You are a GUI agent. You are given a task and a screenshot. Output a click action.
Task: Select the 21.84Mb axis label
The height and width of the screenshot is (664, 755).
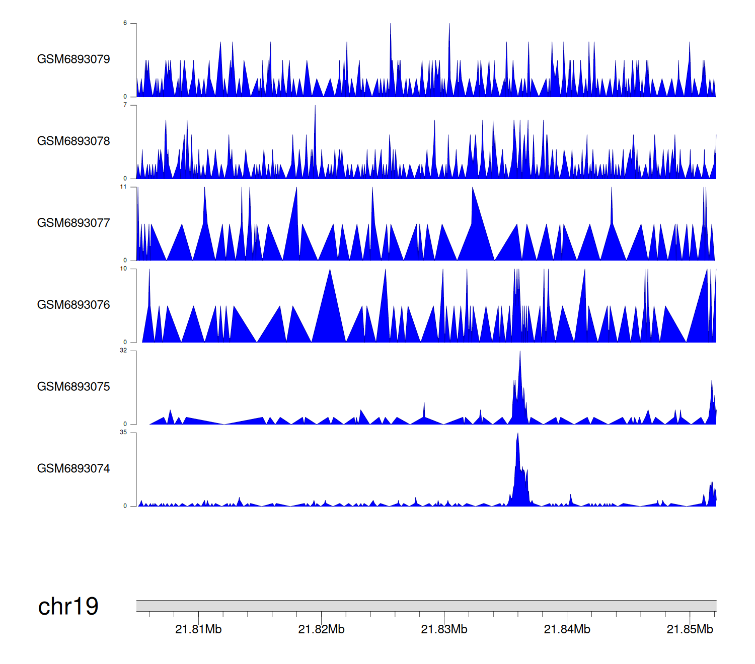click(x=567, y=629)
